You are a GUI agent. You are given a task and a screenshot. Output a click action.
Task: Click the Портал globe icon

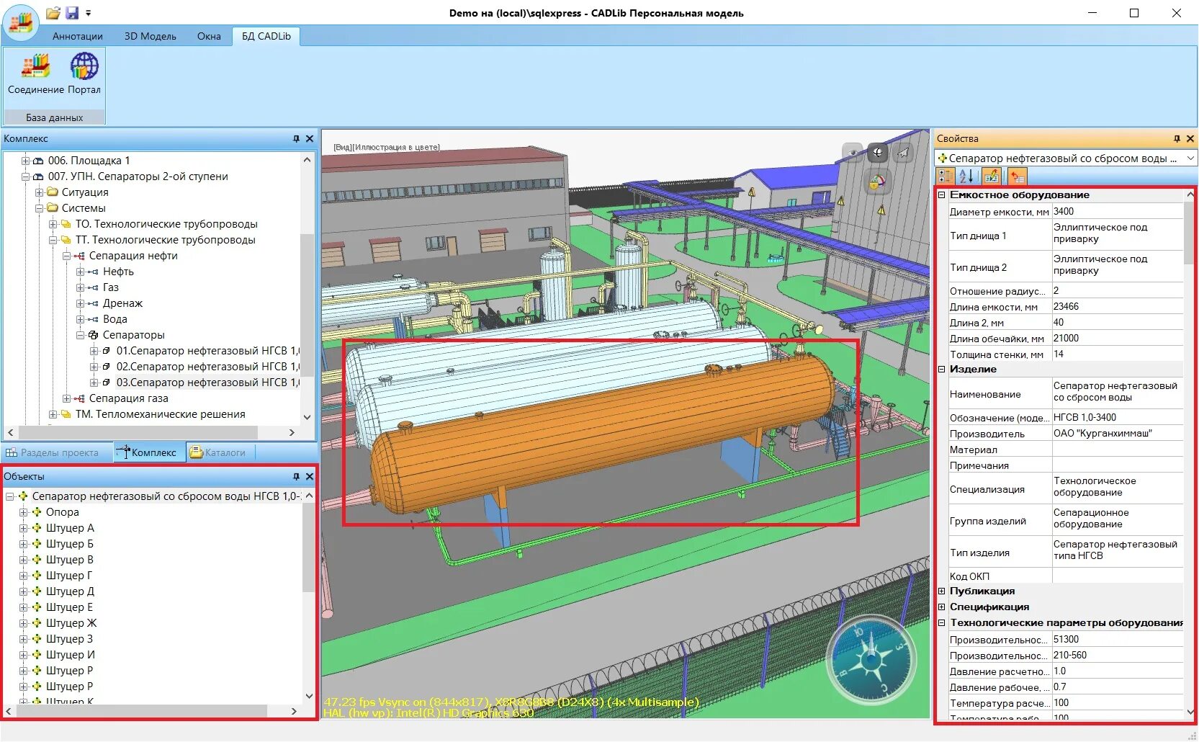[84, 73]
